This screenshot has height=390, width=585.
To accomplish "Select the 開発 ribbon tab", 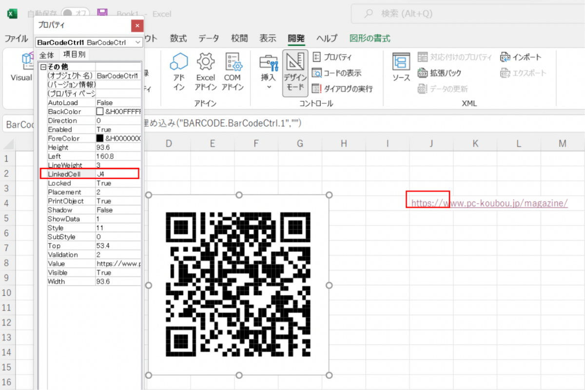I will pos(296,39).
